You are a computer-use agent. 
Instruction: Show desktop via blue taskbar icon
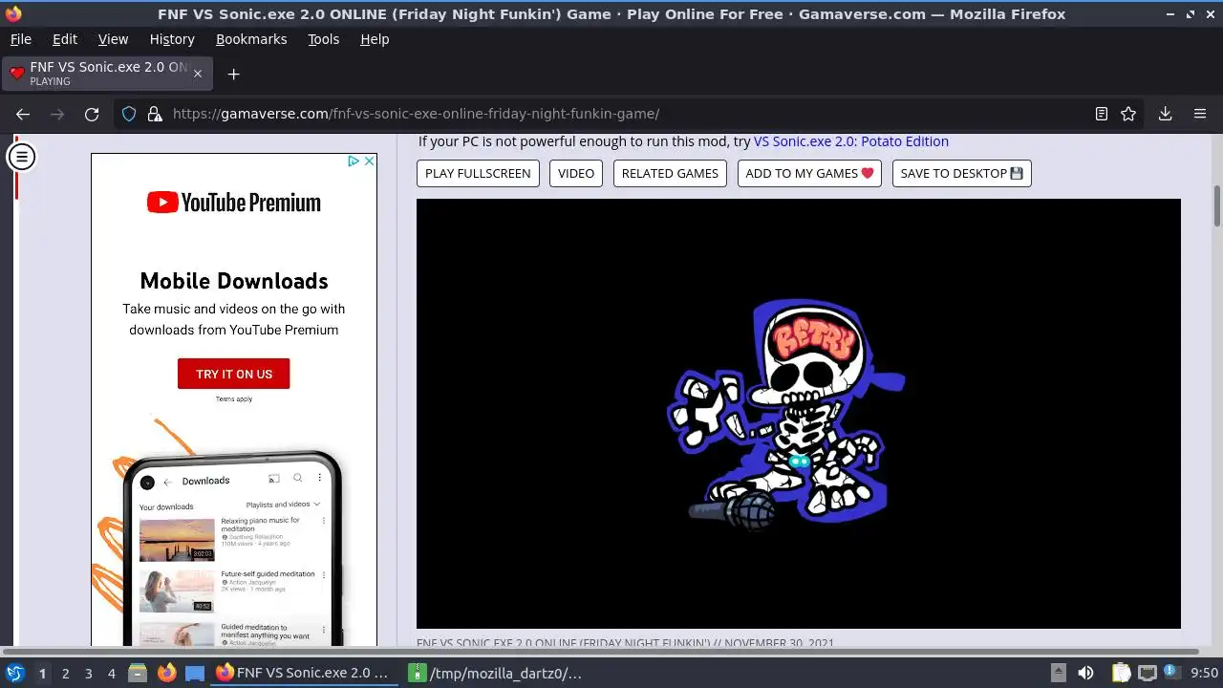[195, 673]
